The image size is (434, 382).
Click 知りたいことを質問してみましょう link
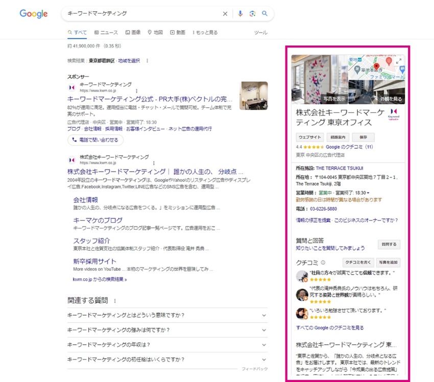(330, 248)
